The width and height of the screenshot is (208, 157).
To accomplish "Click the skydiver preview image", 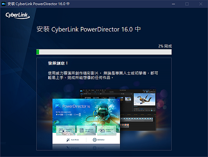I will pos(145,99).
